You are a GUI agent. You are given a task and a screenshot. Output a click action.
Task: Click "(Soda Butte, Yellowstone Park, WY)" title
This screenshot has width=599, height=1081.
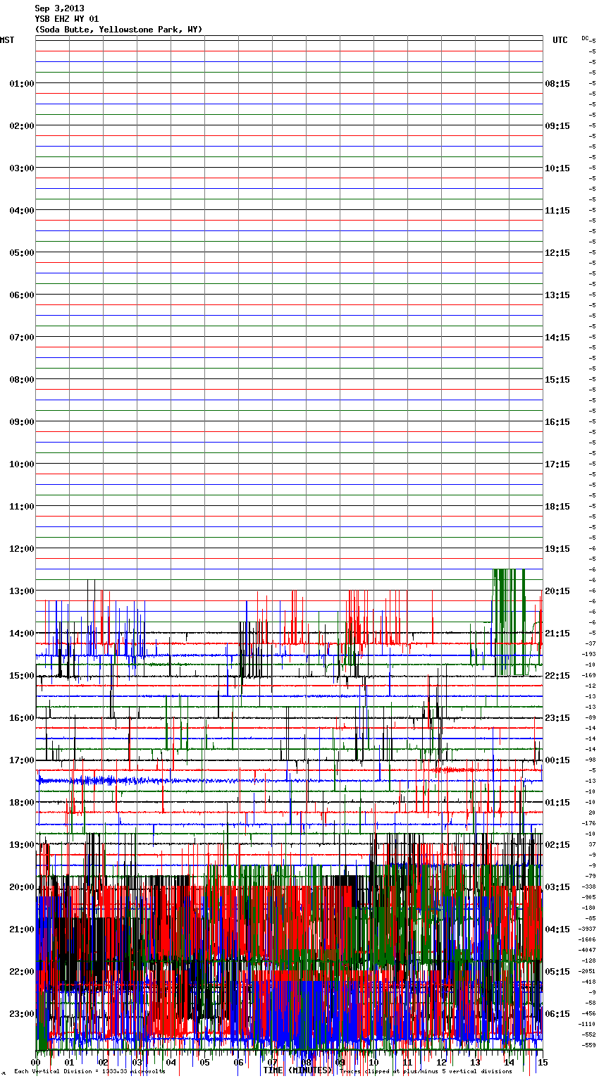(x=118, y=30)
